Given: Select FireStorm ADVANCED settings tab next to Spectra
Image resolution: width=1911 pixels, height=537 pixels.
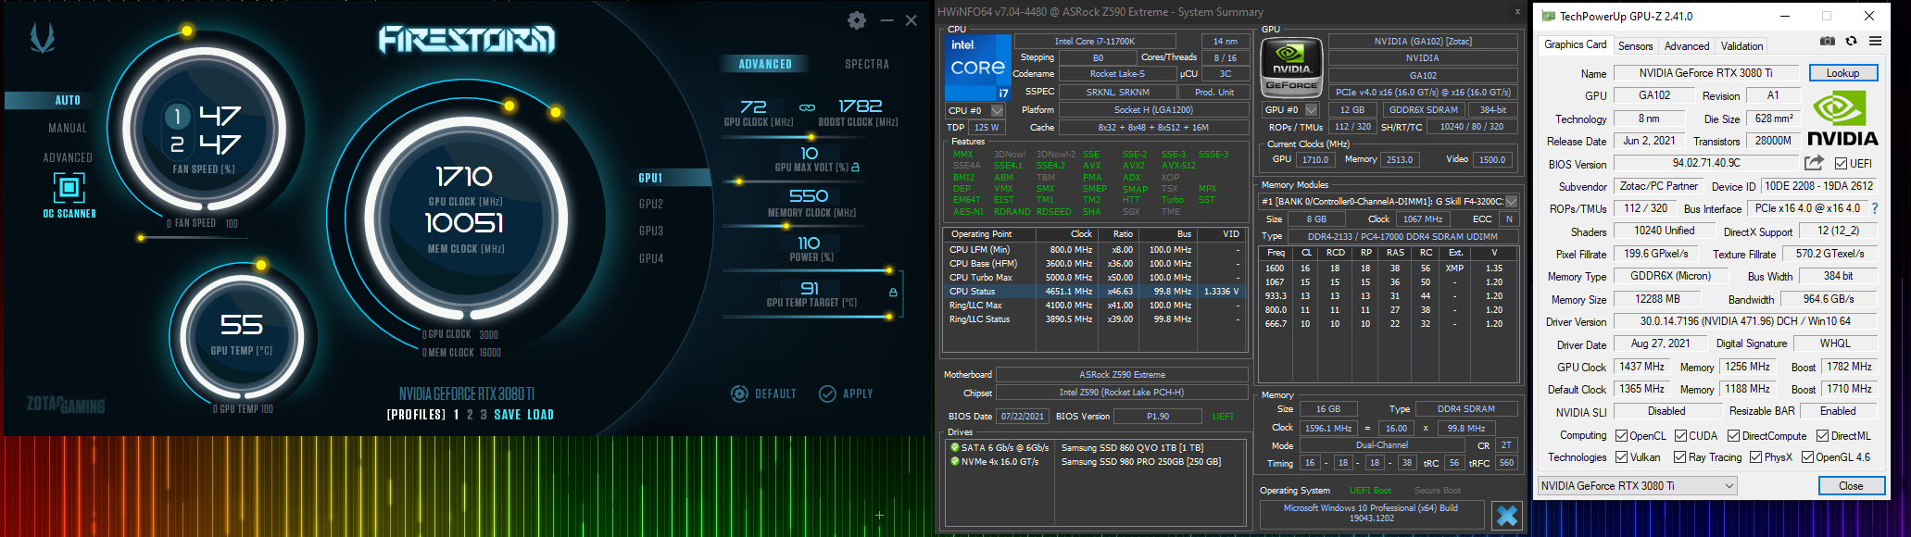Looking at the screenshot, I should [x=765, y=64].
